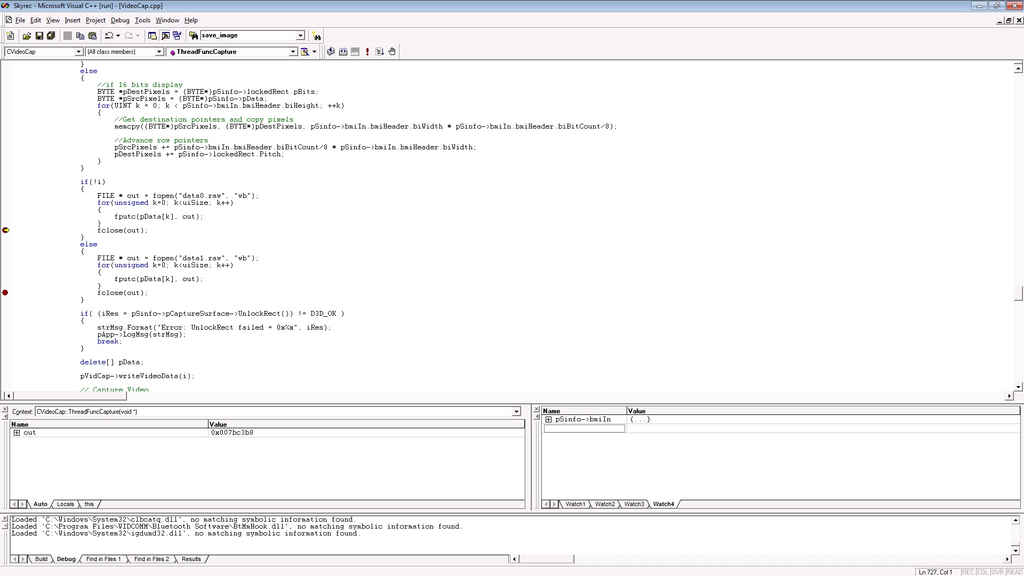The image size is (1024, 576).
Task: Search help with the question binoculars icon
Action: click(316, 36)
